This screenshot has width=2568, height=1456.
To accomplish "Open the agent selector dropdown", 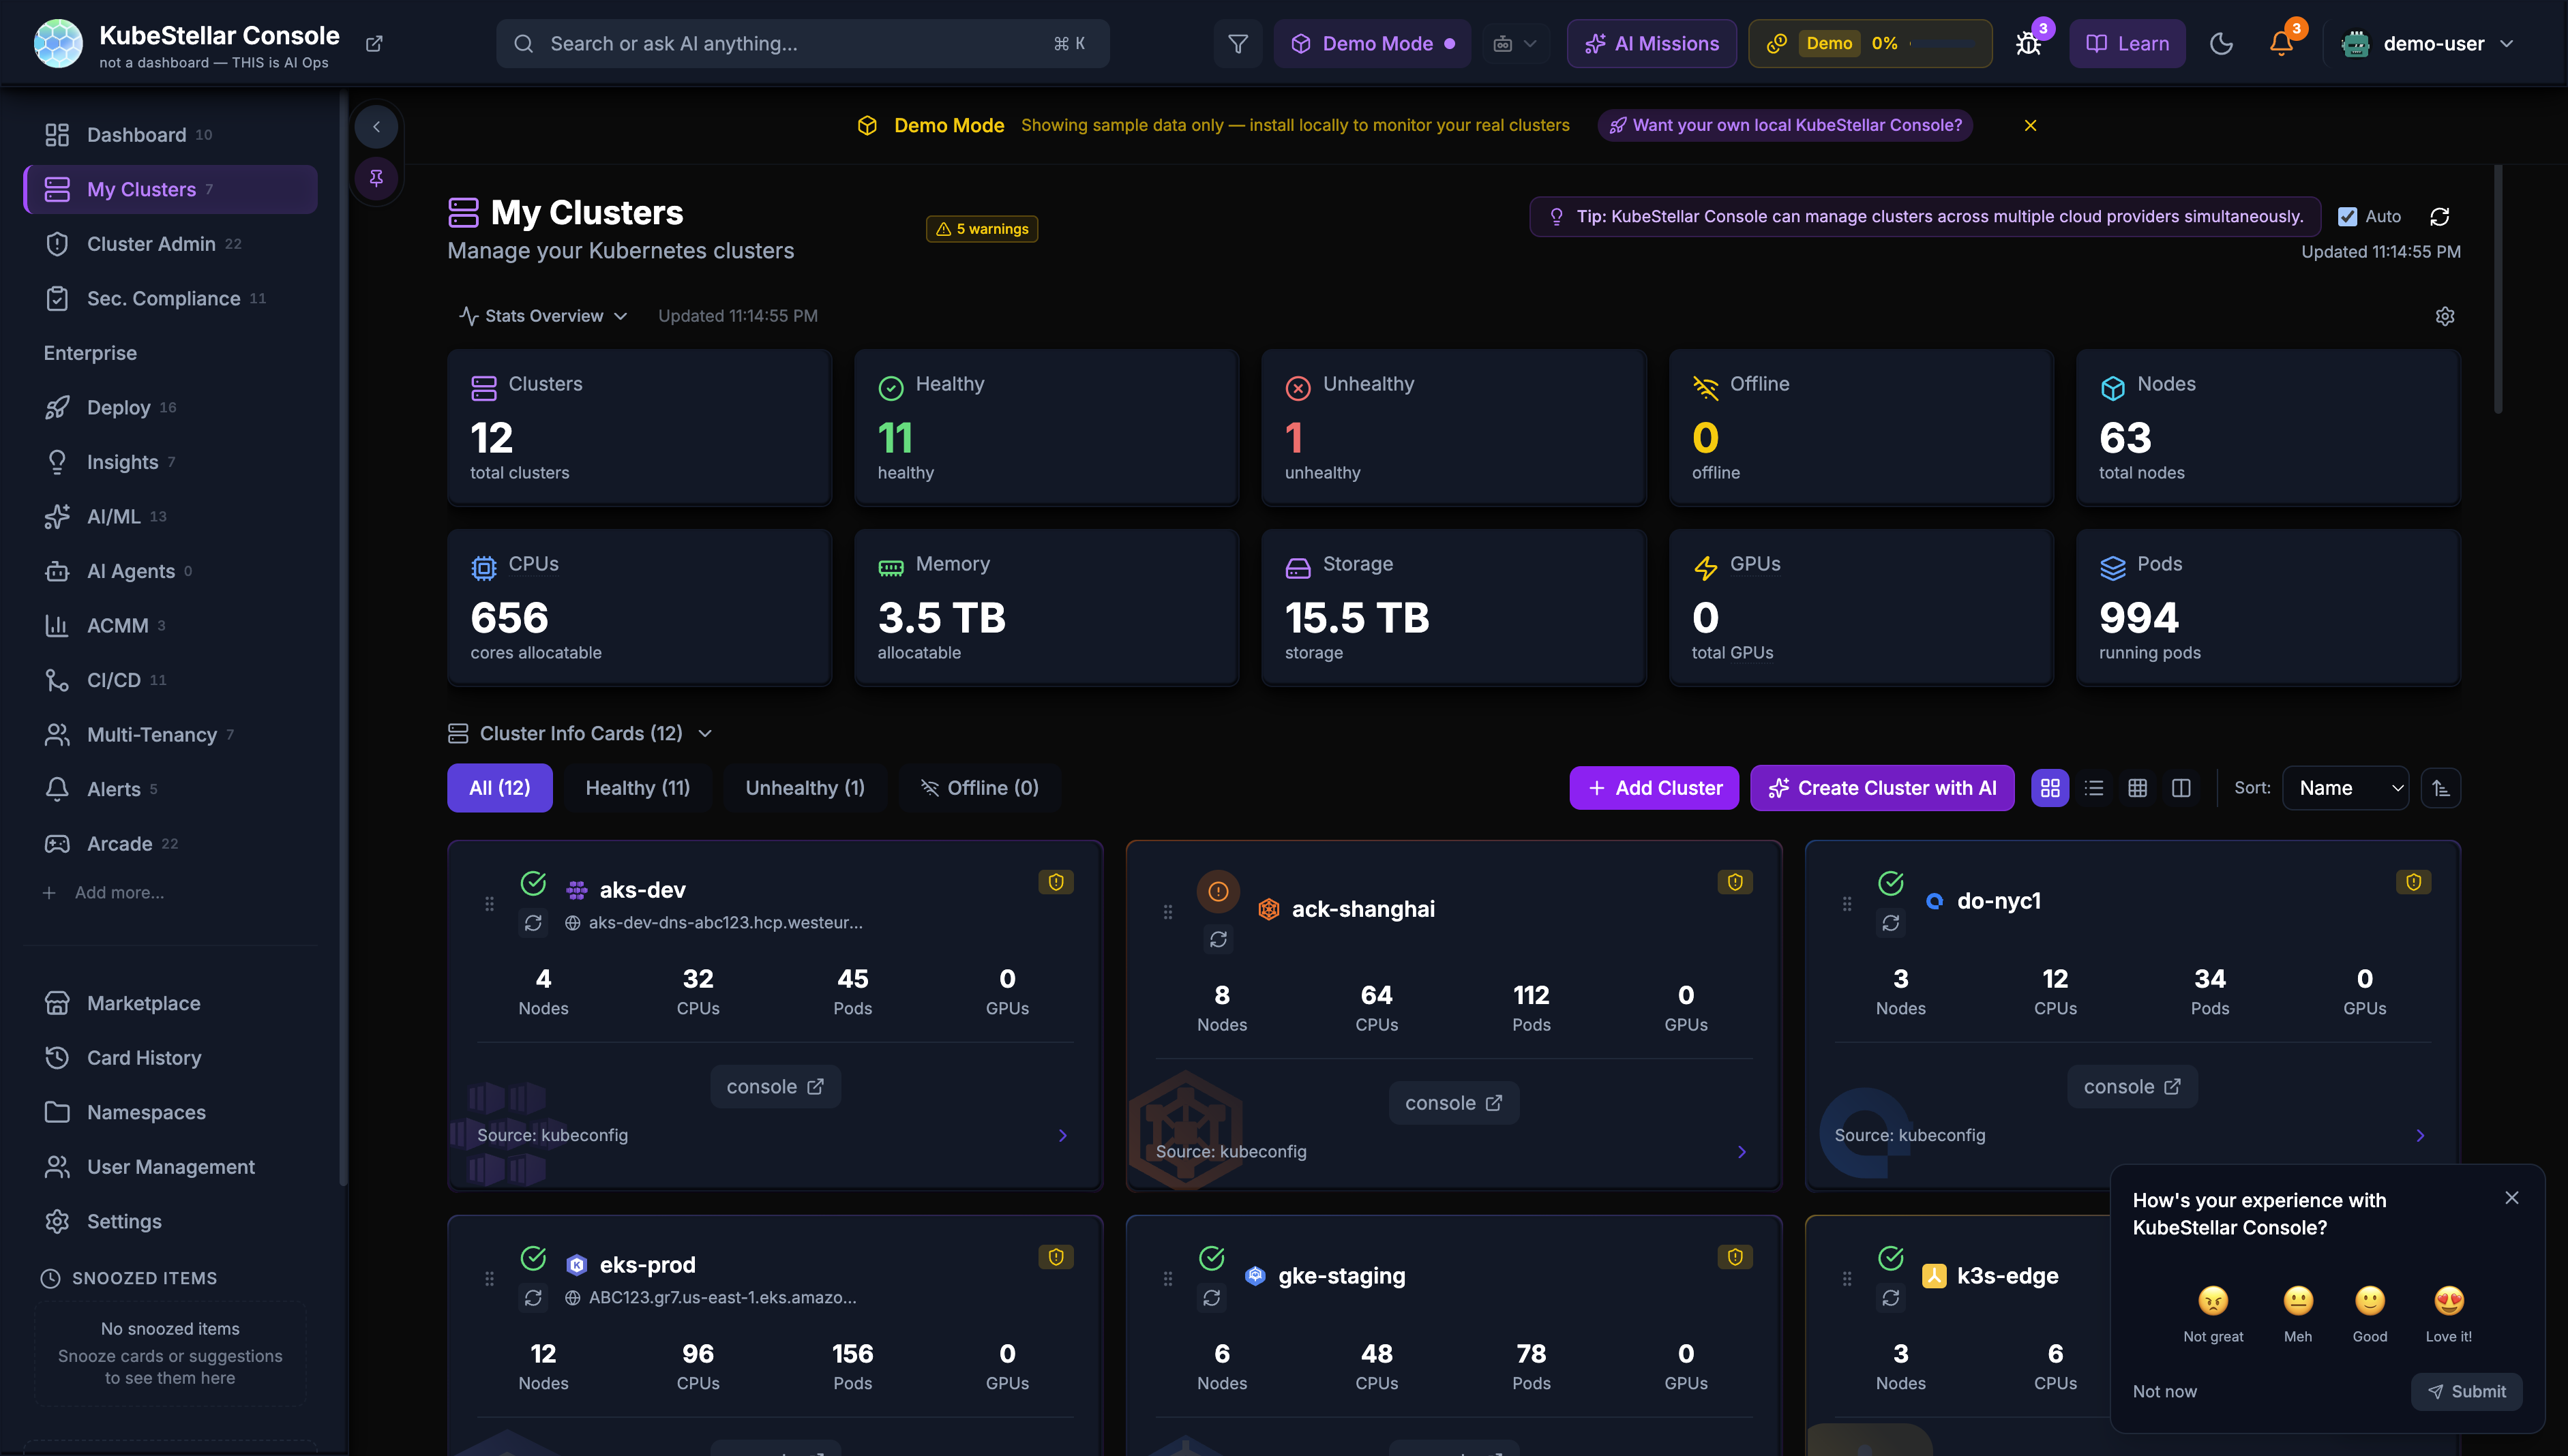I will pyautogui.click(x=1514, y=44).
